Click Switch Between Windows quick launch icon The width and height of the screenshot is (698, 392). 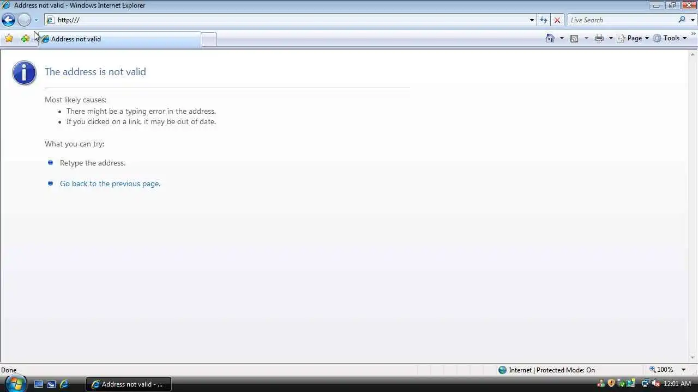(x=51, y=384)
